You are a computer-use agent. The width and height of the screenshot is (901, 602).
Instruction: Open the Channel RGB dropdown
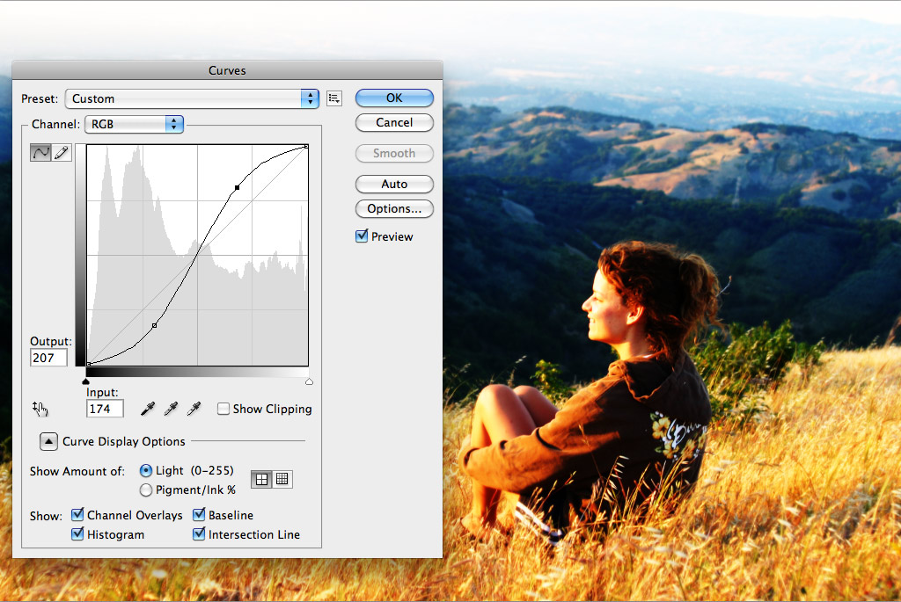coord(134,124)
